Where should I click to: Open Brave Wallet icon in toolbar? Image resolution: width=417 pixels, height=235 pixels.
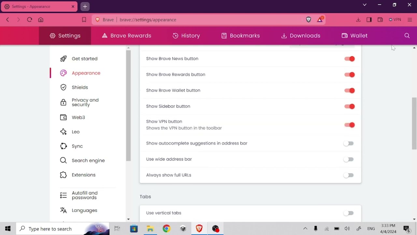(380, 20)
